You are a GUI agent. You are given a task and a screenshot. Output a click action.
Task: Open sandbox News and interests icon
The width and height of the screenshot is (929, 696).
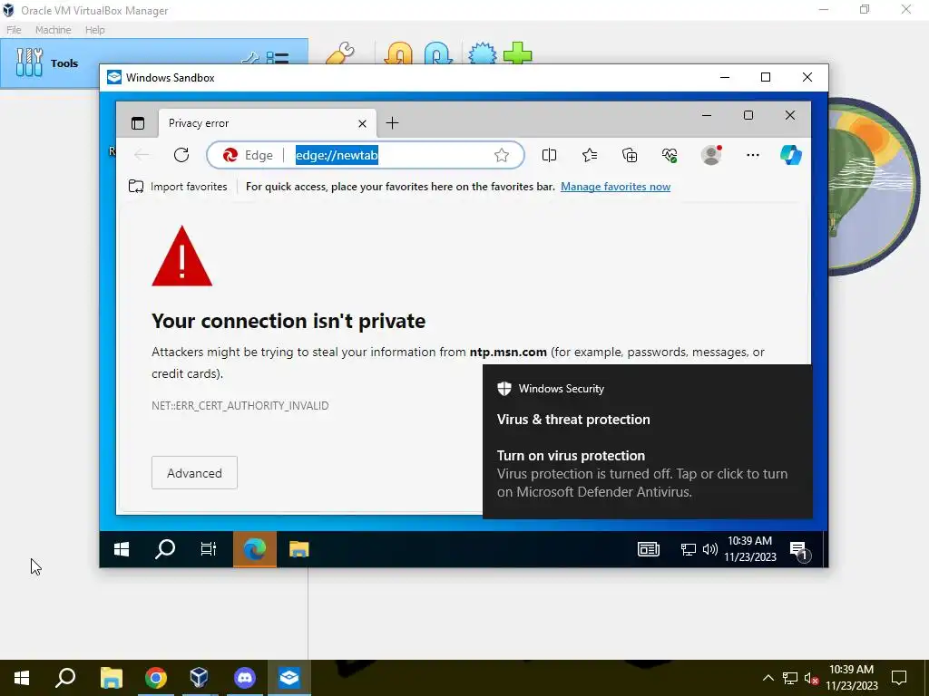649,550
